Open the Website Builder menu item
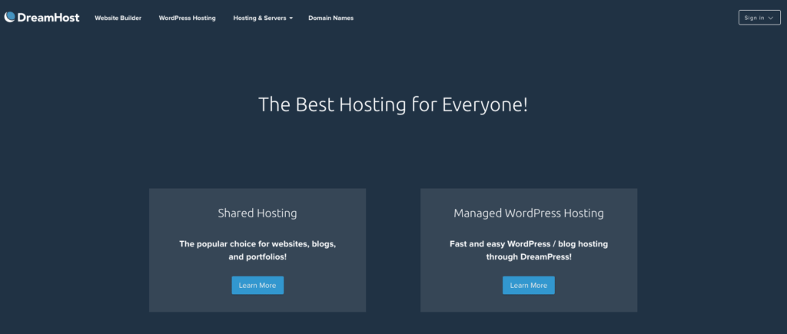Viewport: 787px width, 334px height. click(118, 18)
